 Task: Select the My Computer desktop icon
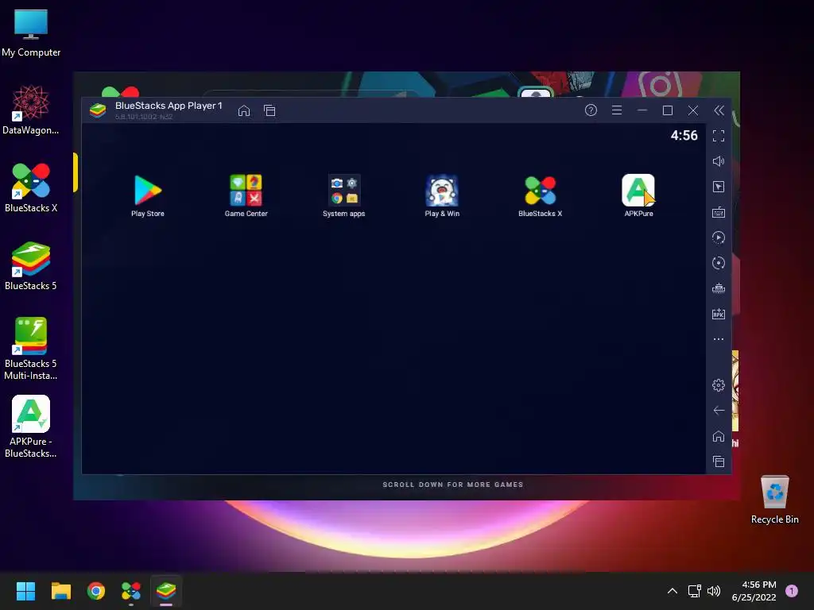pos(31,33)
